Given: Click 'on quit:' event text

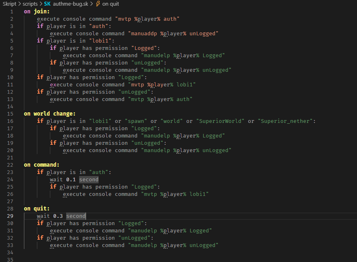Looking at the screenshot, I should click(37, 209).
